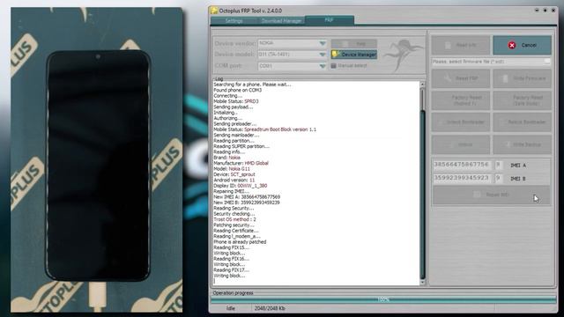Click the 'New IMEI A' log line
This screenshot has width=564, height=317.
click(247, 197)
